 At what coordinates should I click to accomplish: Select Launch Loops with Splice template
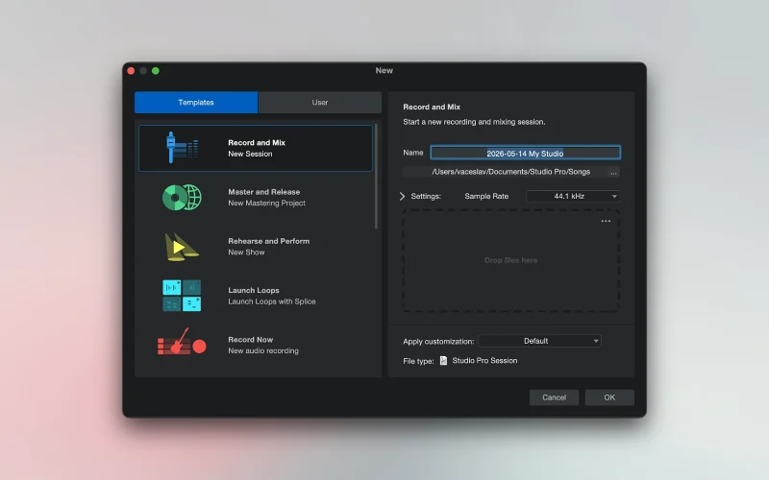click(256, 296)
